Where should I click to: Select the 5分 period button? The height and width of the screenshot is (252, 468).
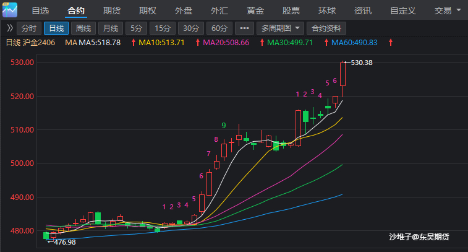point(136,28)
